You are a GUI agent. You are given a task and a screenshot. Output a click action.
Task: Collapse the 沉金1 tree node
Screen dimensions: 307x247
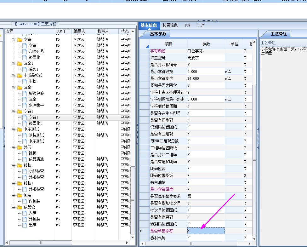[x=13, y=63]
